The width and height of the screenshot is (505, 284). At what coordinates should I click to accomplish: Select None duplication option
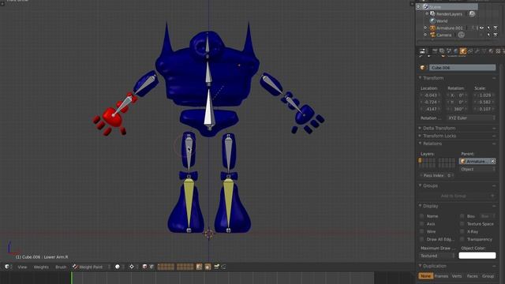426,276
